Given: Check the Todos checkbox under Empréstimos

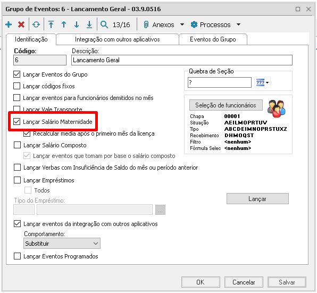Looking at the screenshot, I should (28, 190).
